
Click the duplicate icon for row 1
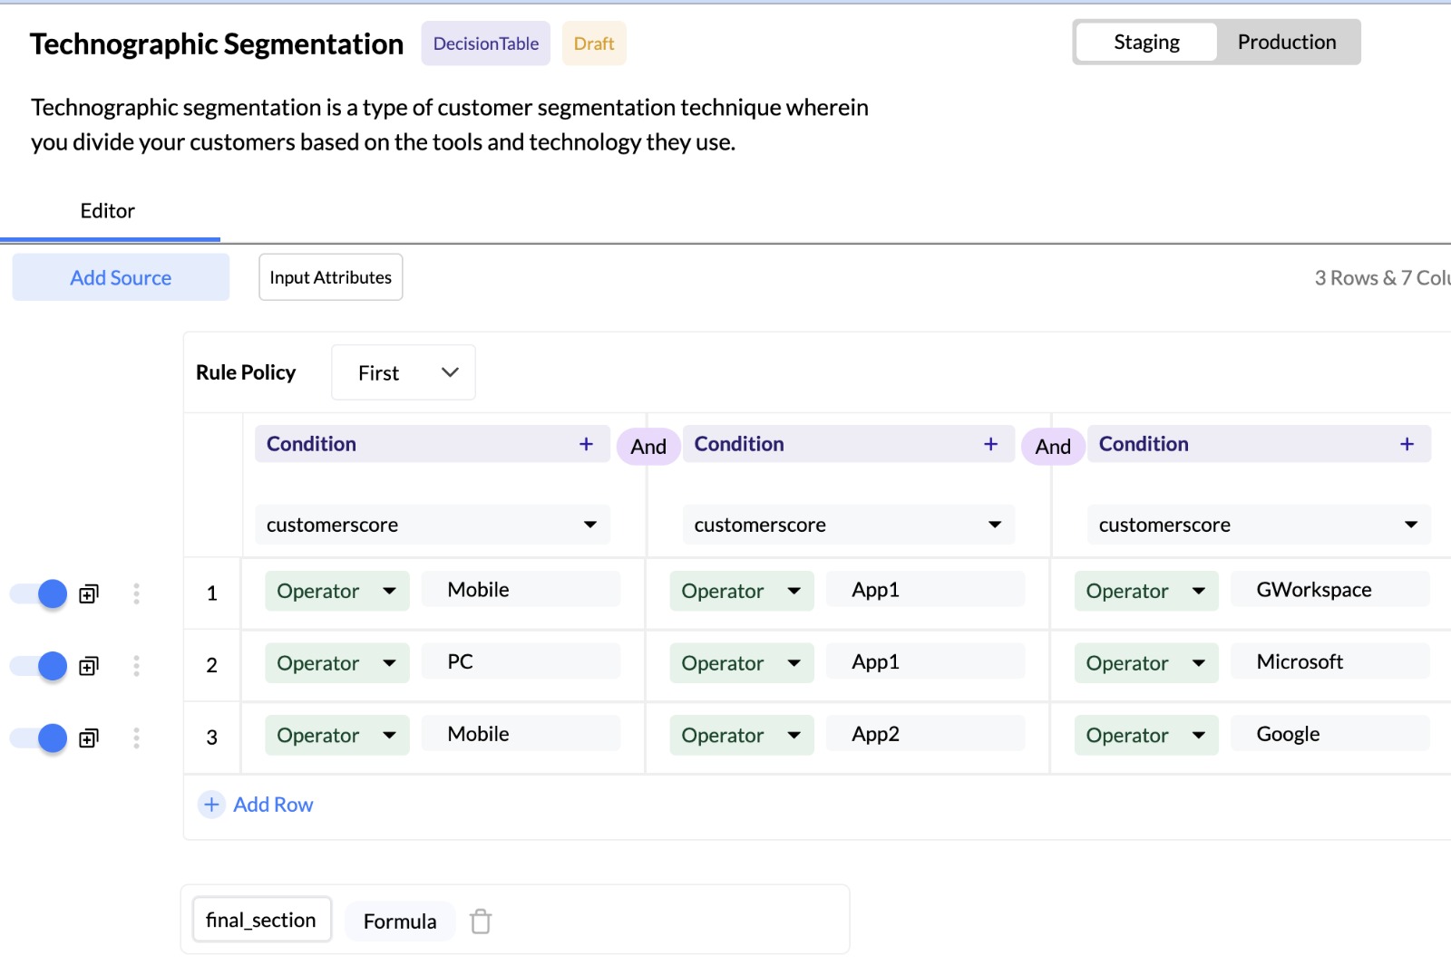point(89,594)
